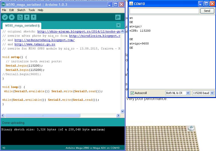Open the Tools menu
Screen dimensions: 216x151
[x=31, y=10]
